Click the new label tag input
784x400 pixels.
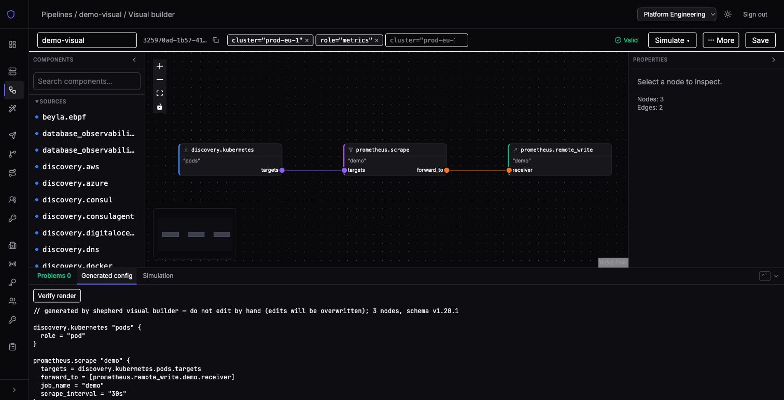point(427,40)
